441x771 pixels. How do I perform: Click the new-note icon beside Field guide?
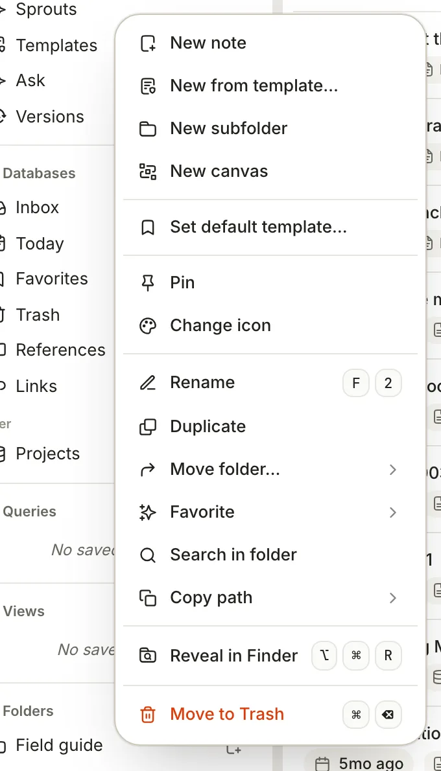pyautogui.click(x=233, y=750)
